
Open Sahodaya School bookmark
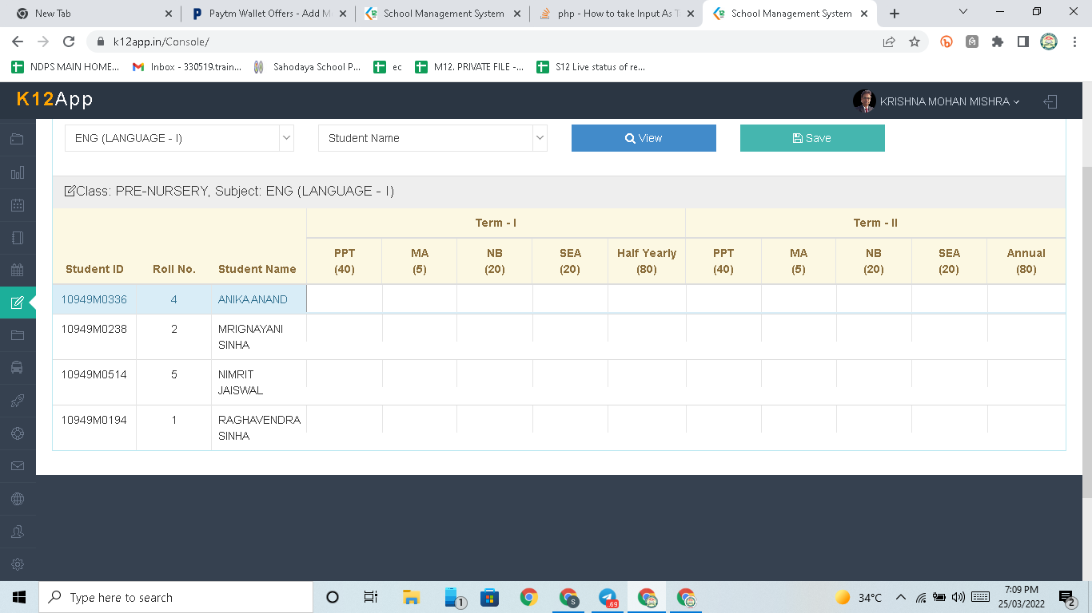click(307, 67)
